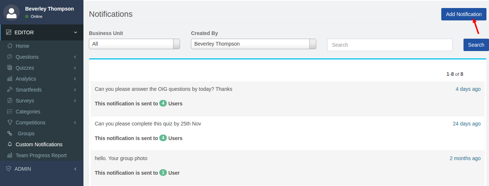Click the Questions speech bubble icon
This screenshot has width=489, height=186.
(10, 57)
